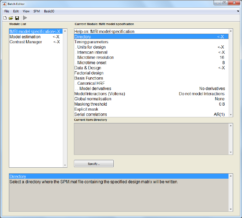Maximize the Batch Editor window

click(224, 3)
